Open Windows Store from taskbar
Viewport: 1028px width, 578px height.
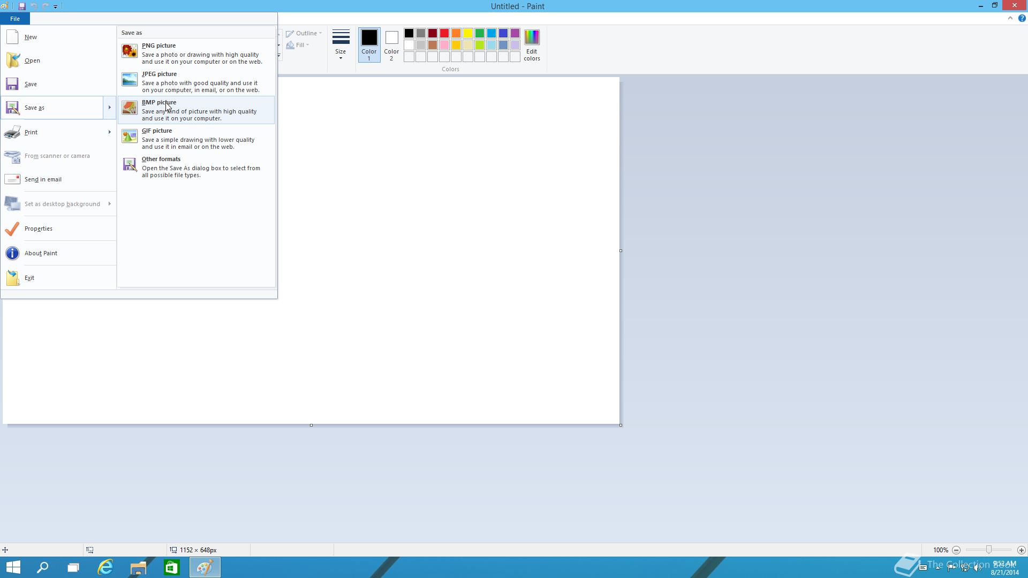tap(171, 567)
